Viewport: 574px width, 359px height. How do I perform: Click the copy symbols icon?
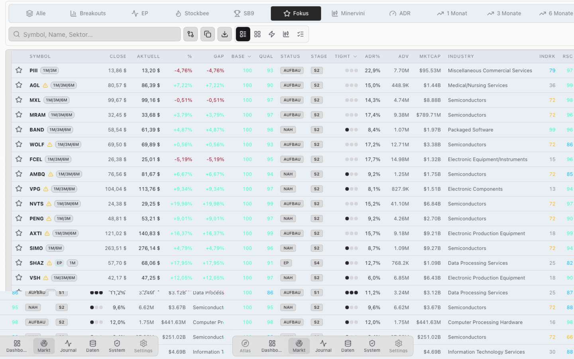(x=208, y=34)
